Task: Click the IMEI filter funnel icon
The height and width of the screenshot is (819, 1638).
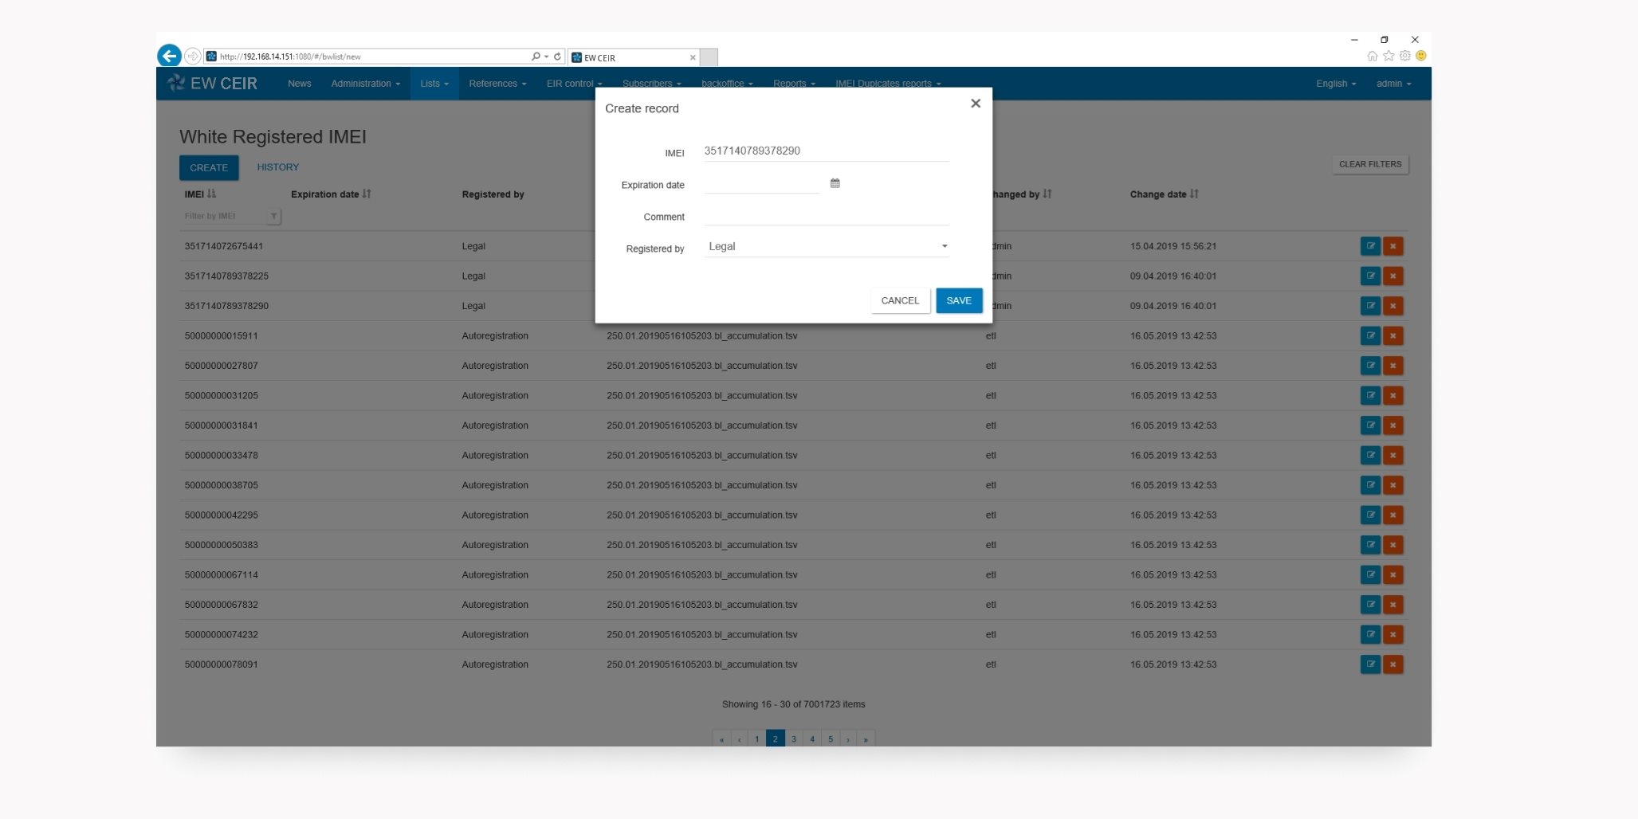Action: [x=273, y=216]
